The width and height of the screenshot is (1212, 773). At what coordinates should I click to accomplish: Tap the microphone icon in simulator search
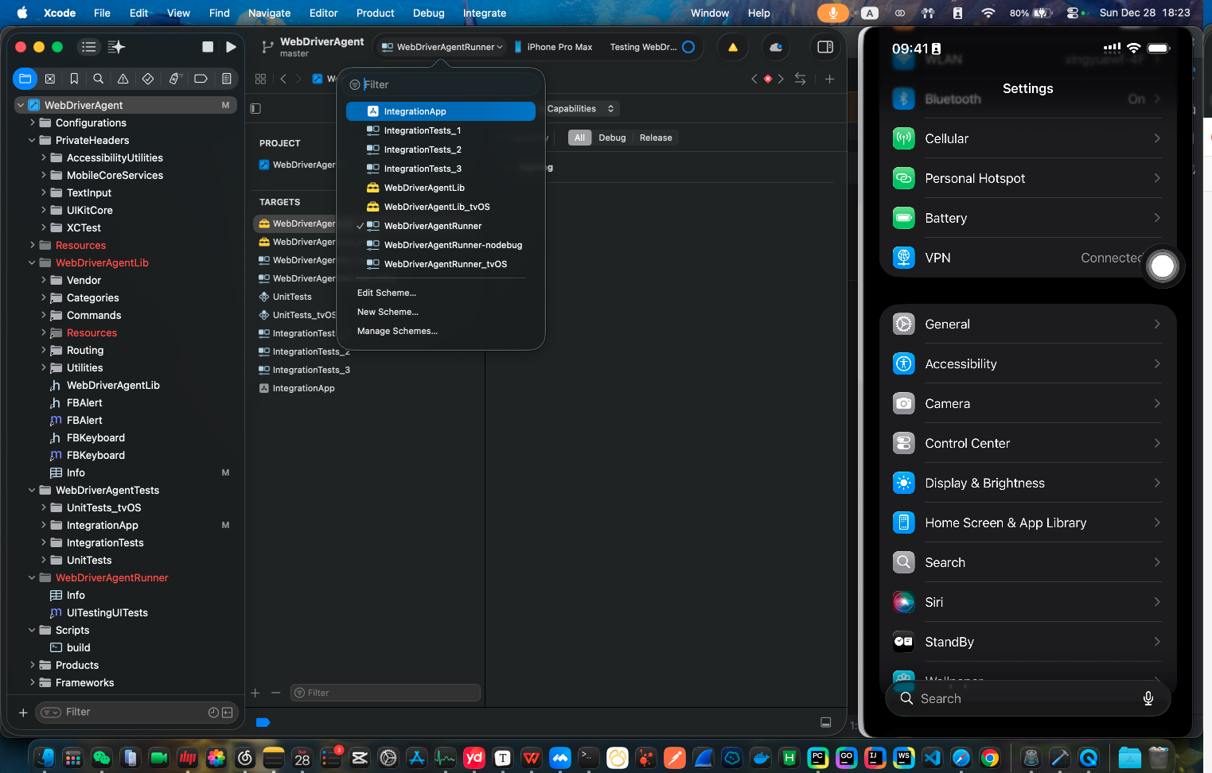pos(1148,698)
